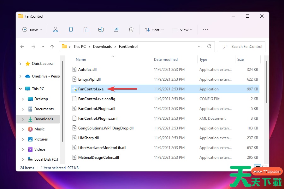Viewport: 284px width, 189px height.
Task: Open the View layout menu
Action: (182, 30)
